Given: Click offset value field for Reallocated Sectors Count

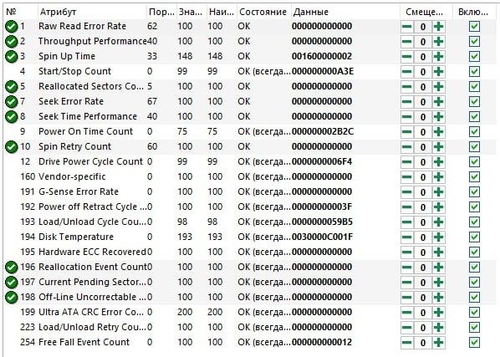Looking at the screenshot, I should click(423, 87).
